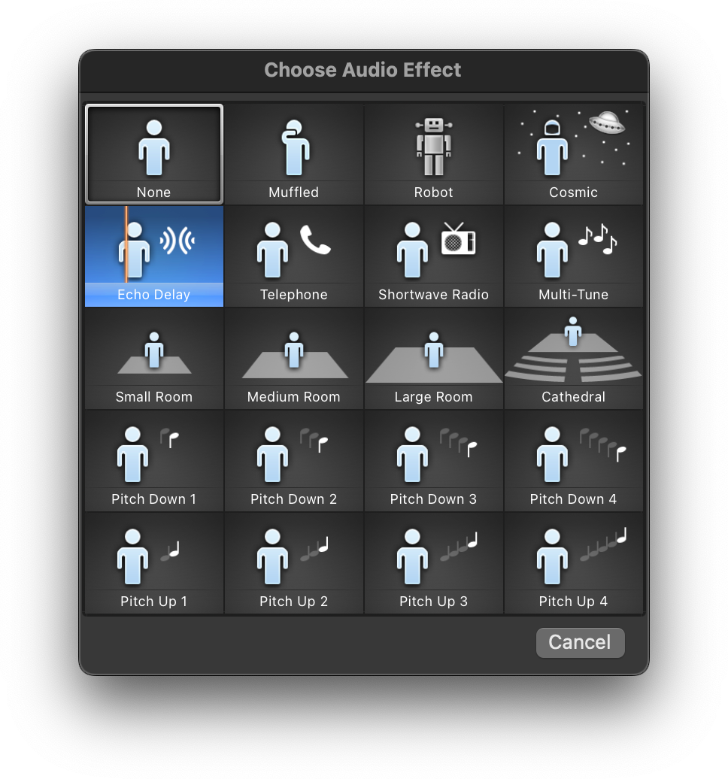Apply the Shortwave Radio effect
728x779 pixels.
click(x=433, y=256)
